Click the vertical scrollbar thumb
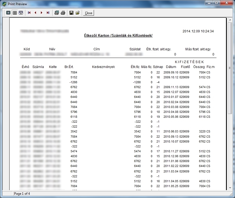 [230, 68]
